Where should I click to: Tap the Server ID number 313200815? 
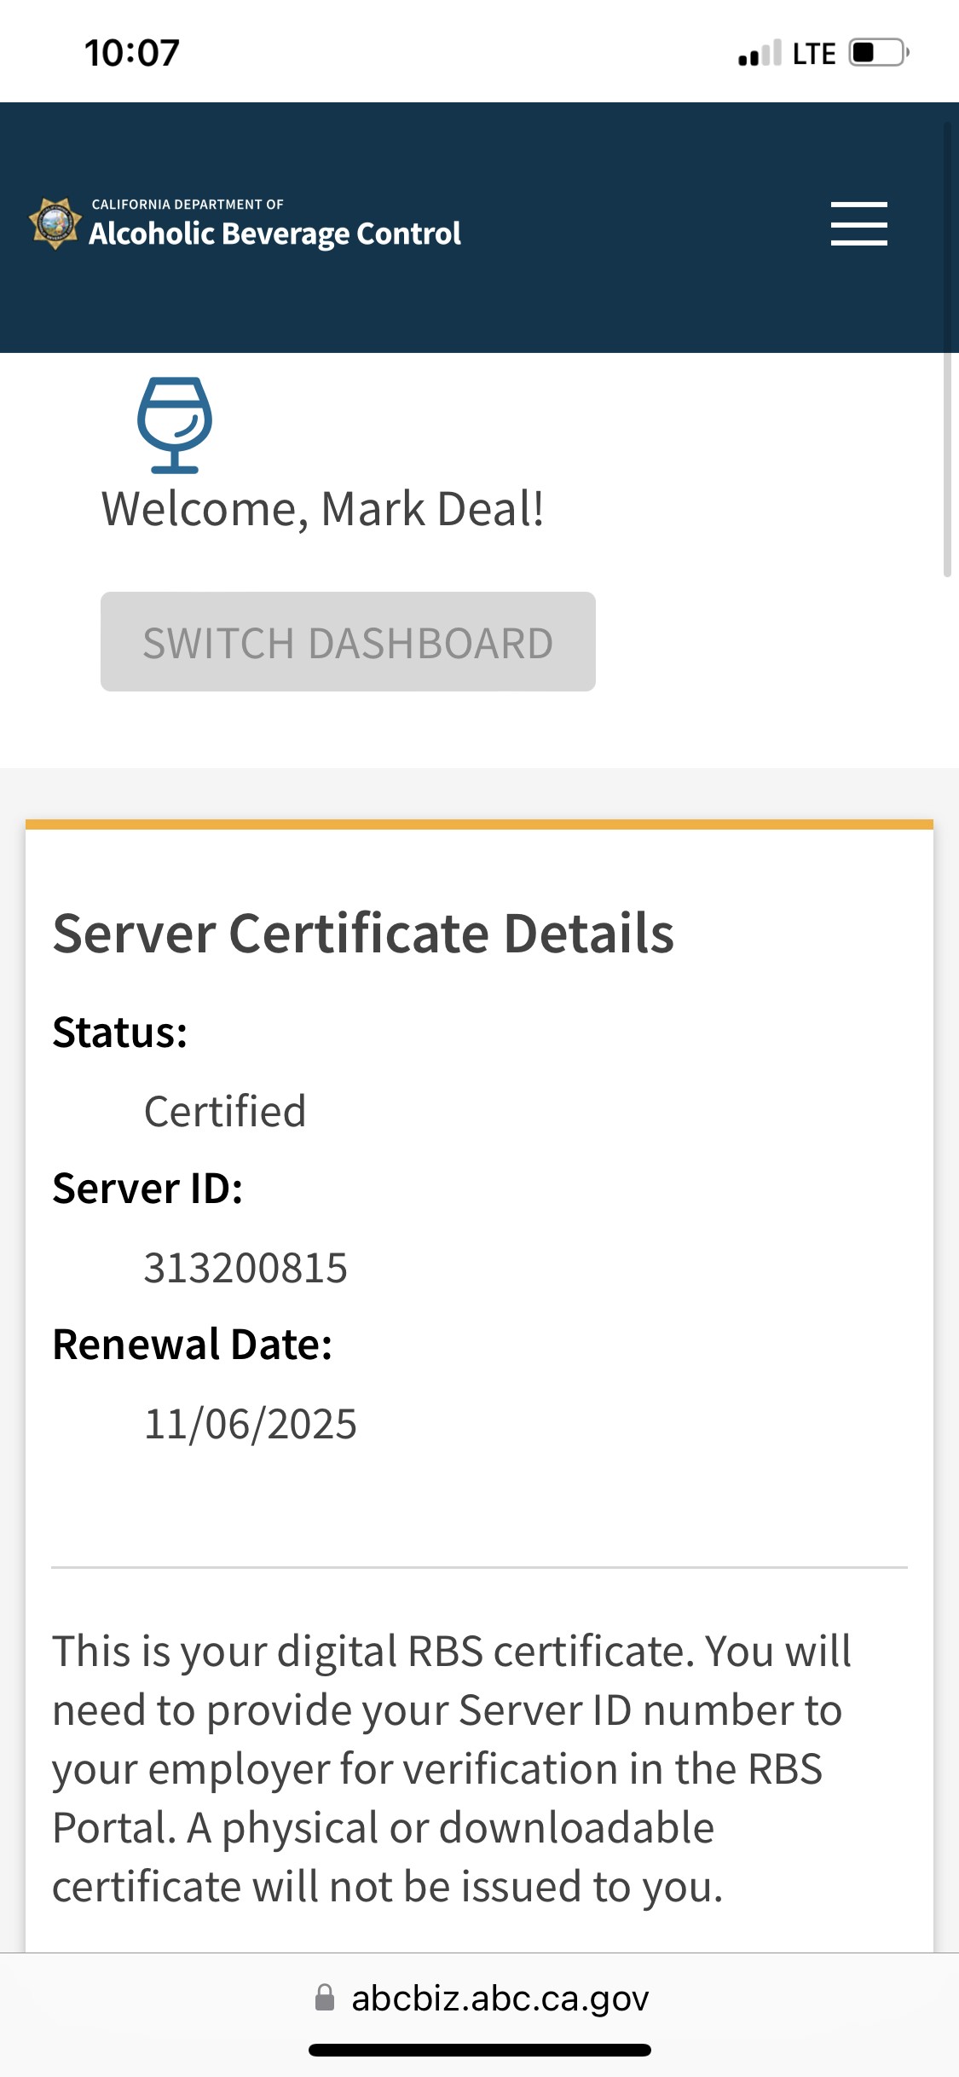(246, 1268)
